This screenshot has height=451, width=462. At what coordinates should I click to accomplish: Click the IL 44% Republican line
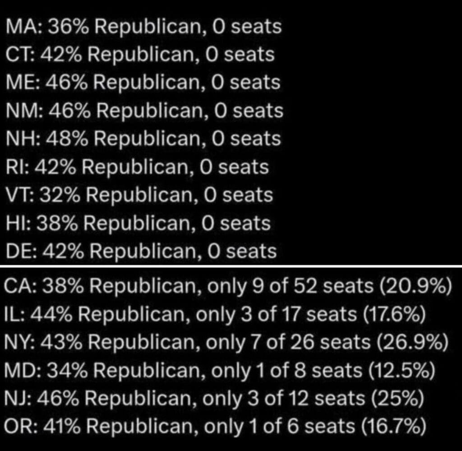215,314
